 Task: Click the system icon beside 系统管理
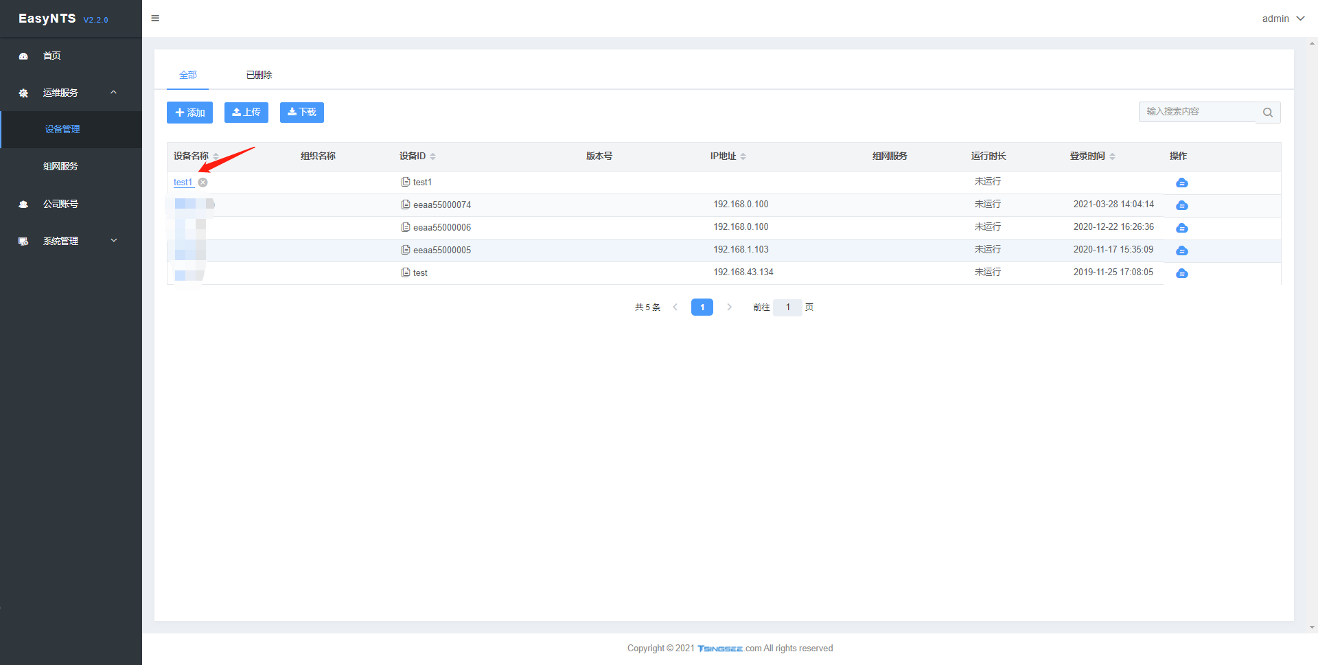click(x=23, y=242)
